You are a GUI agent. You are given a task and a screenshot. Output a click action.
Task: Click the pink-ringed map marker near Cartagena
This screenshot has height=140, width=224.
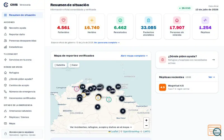76,89
